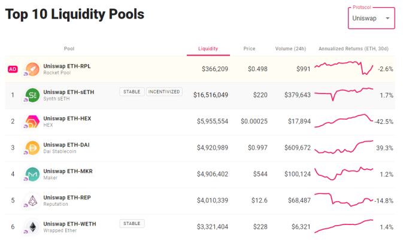Click the HEX token hexagon icon
The image size is (403, 240).
click(x=33, y=121)
